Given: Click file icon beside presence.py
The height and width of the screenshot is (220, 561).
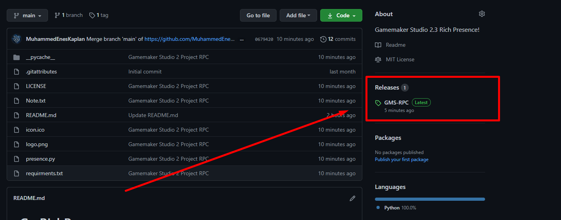Looking at the screenshot, I should tap(17, 159).
